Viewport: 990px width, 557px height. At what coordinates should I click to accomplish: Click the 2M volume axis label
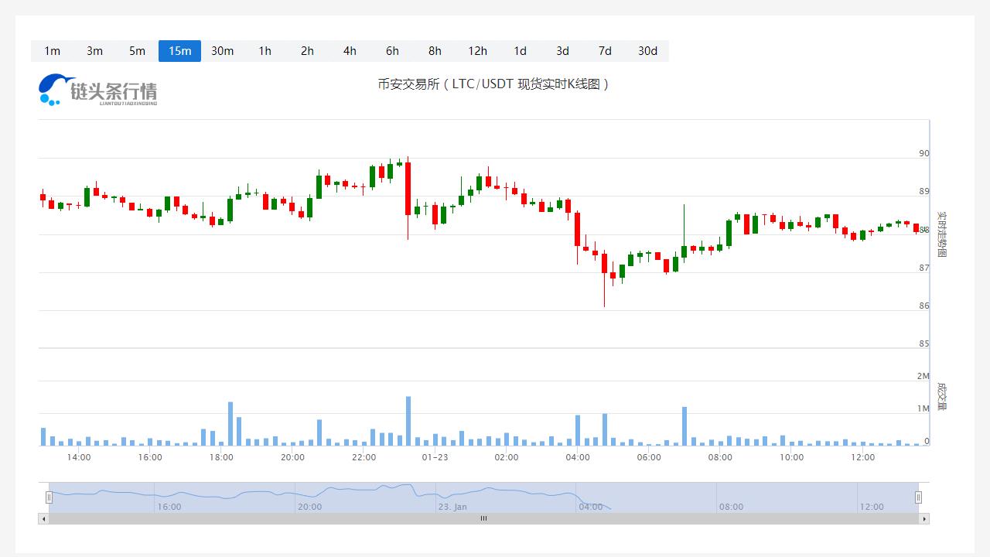point(923,376)
